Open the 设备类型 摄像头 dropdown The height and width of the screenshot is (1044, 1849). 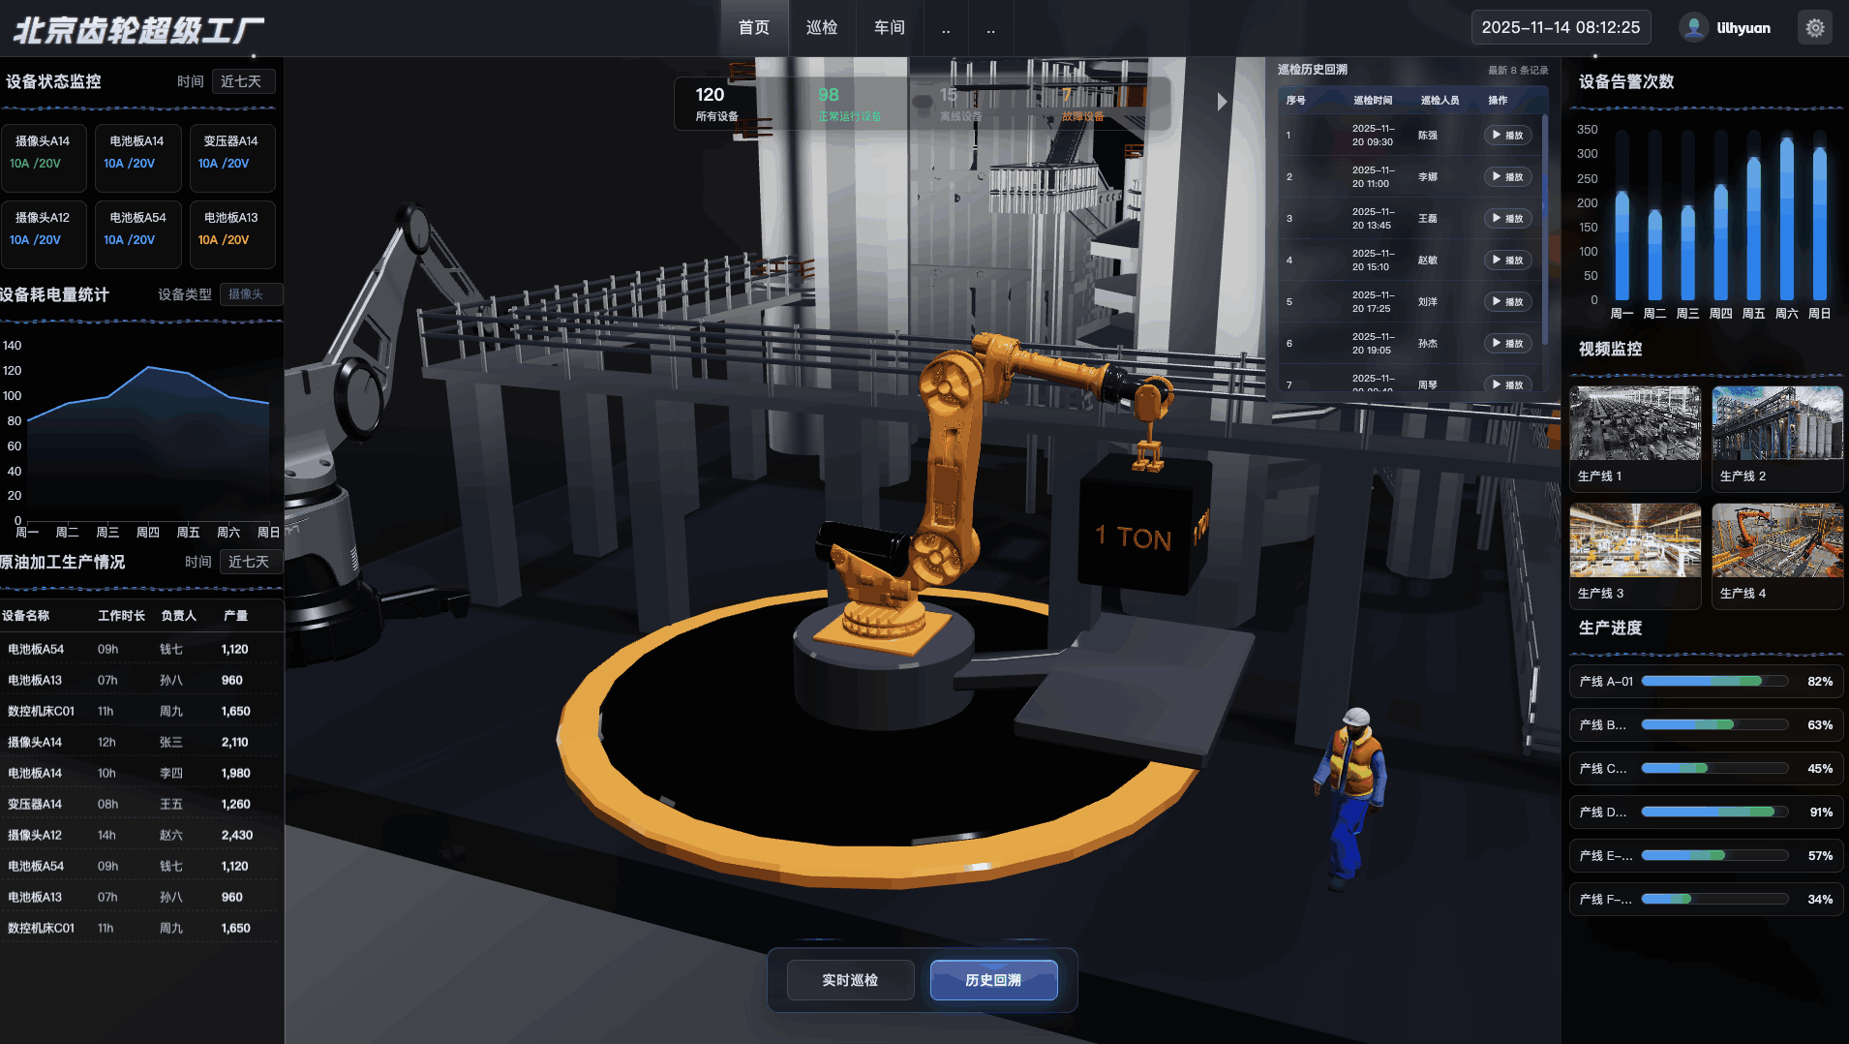point(251,294)
